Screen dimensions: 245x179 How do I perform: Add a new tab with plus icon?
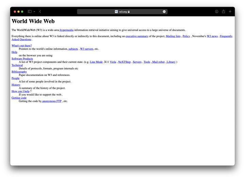[230, 12]
